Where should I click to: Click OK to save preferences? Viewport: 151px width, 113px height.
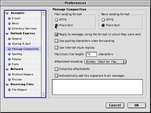(137, 105)
